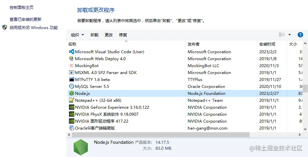Open 启用或关闭 Windows 功能 link
The image size is (308, 157).
pyautogui.click(x=33, y=28)
